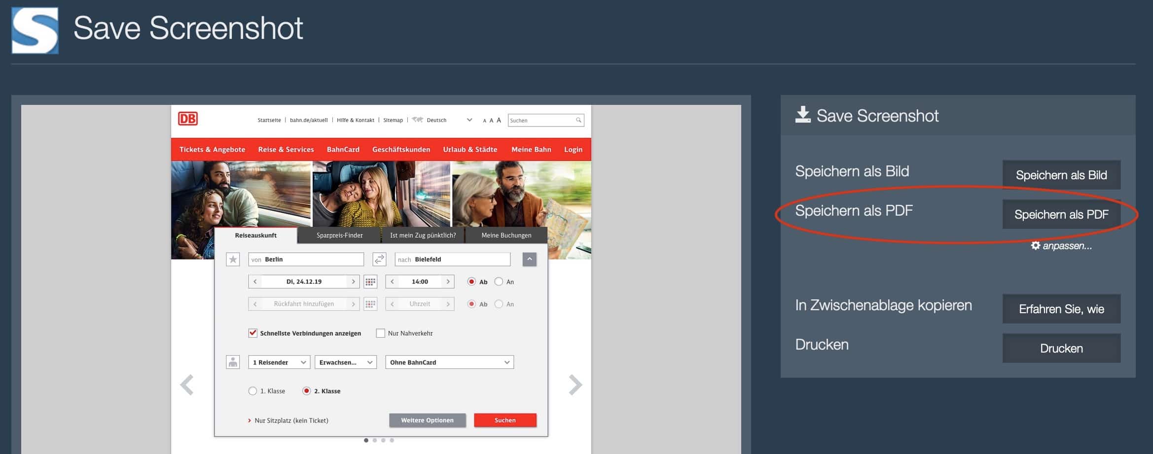Image resolution: width=1153 pixels, height=454 pixels.
Task: Open the Erwachsen... age dropdown
Action: (346, 362)
